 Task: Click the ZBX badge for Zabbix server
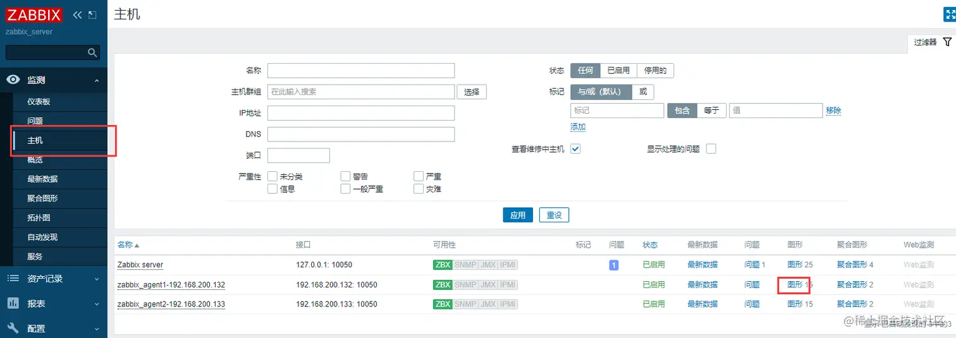coord(443,265)
